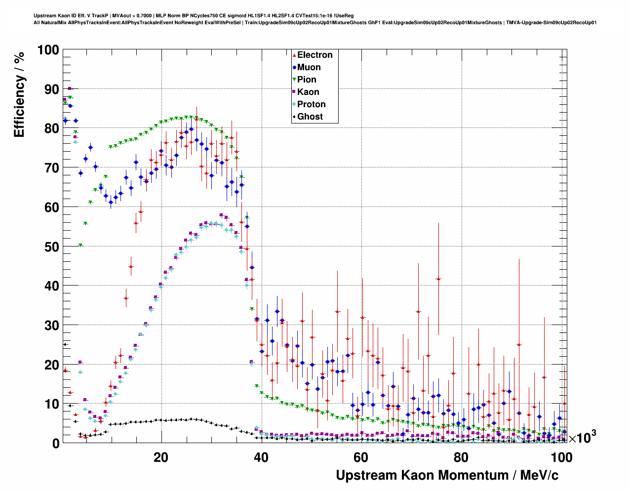
Task: Click the y-axis tick label "90"
Action: (x=52, y=89)
